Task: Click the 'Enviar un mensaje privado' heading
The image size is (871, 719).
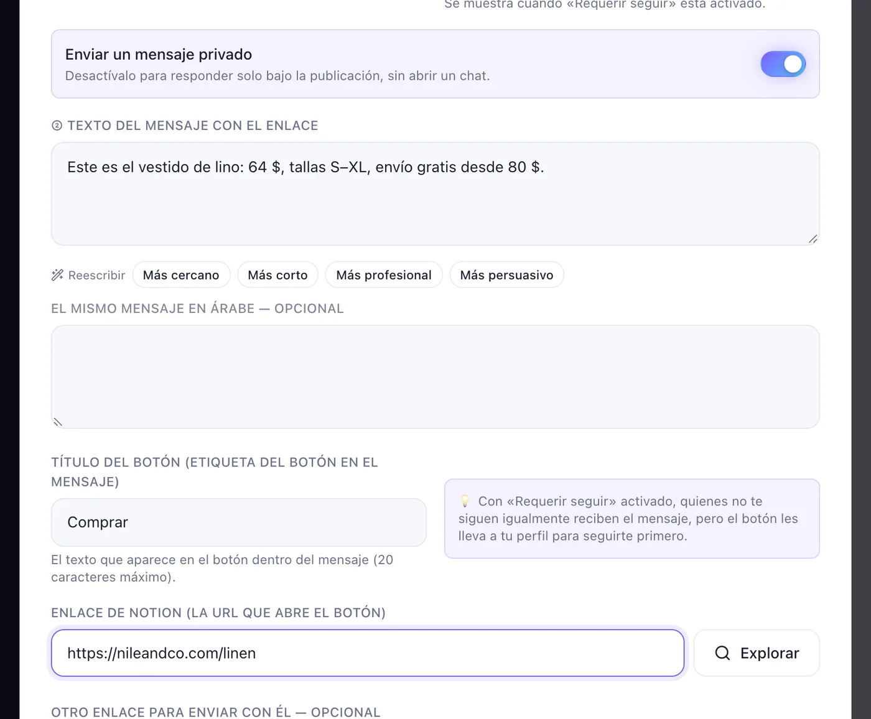Action: point(159,55)
